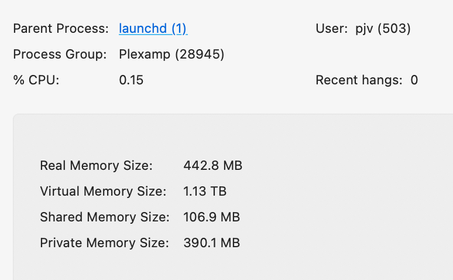
Task: Click the Private Memory Size label
Action: [x=104, y=243]
